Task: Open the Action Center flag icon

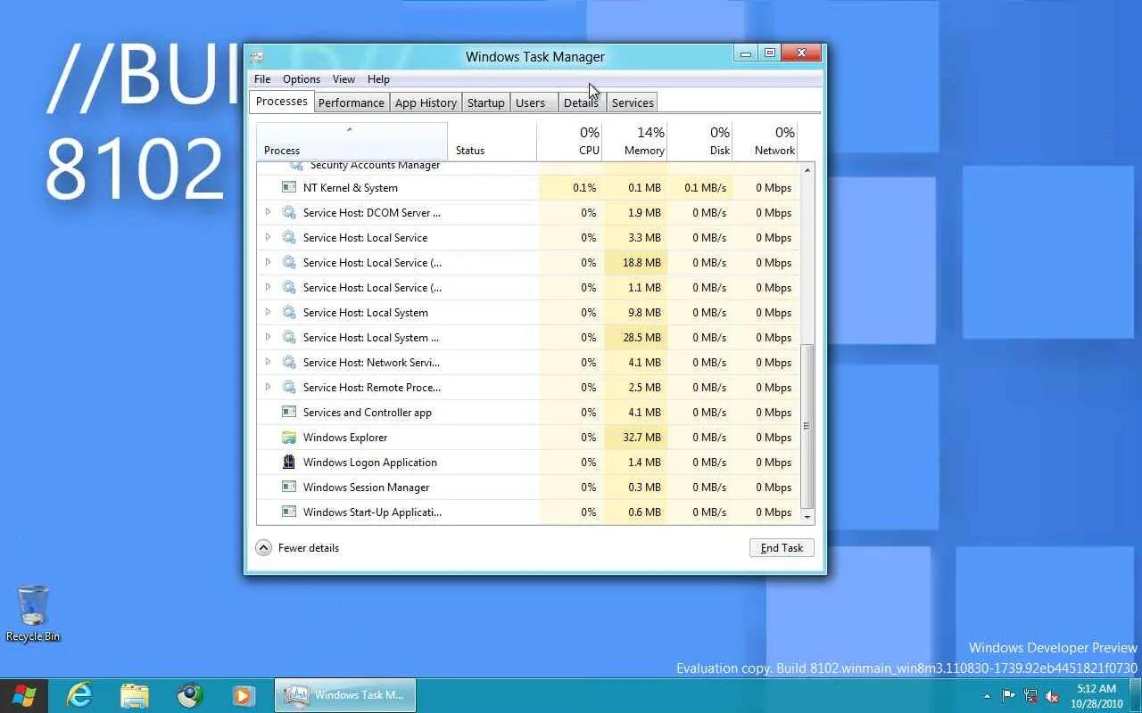Action: (x=1008, y=696)
